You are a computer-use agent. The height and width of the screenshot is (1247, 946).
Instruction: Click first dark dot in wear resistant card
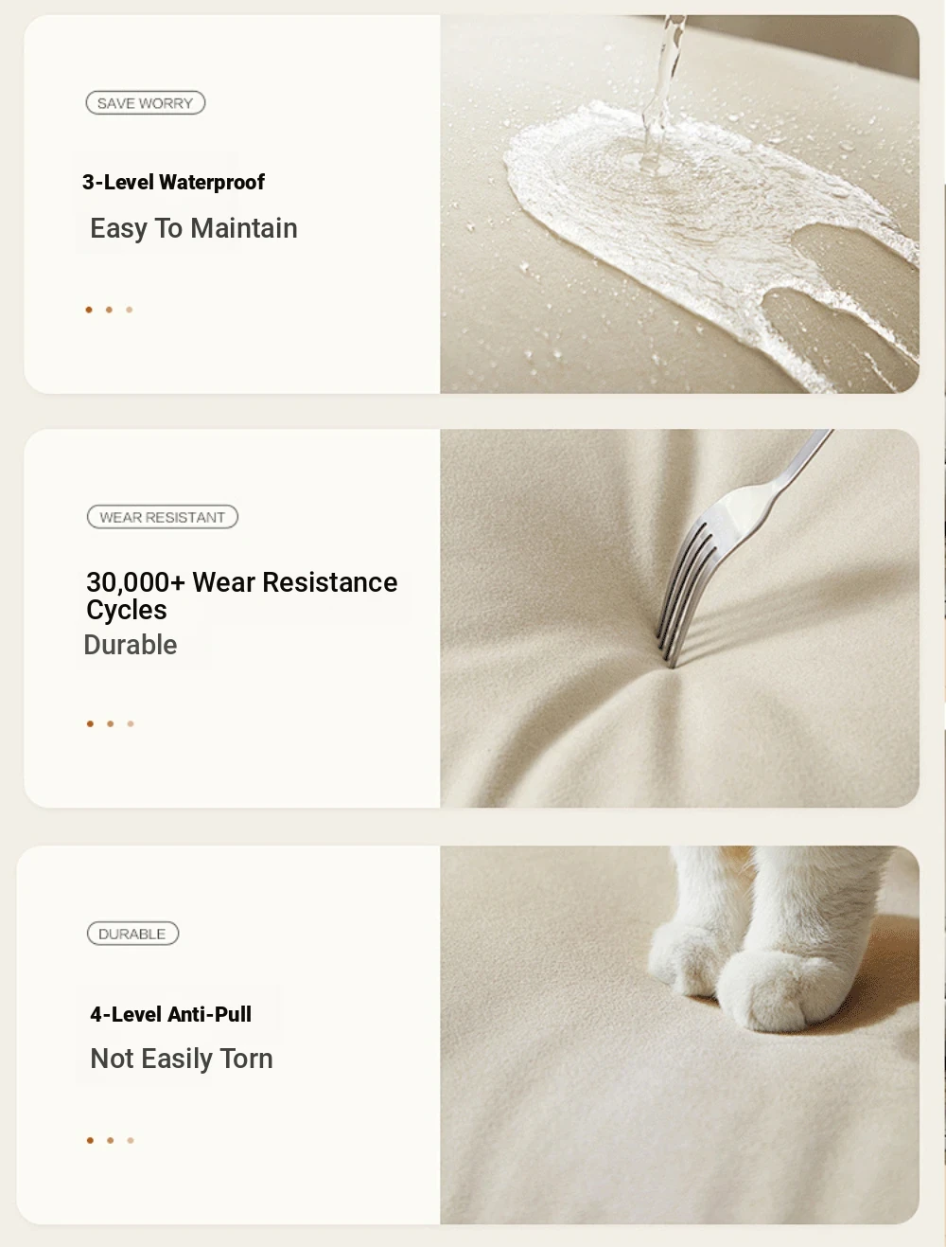(90, 723)
